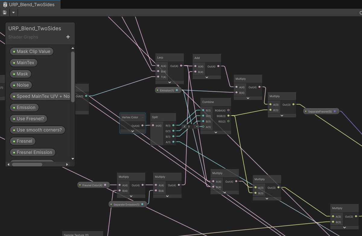Click the Lerp node A(4) input port
This screenshot has width=362, height=236.
158,66
